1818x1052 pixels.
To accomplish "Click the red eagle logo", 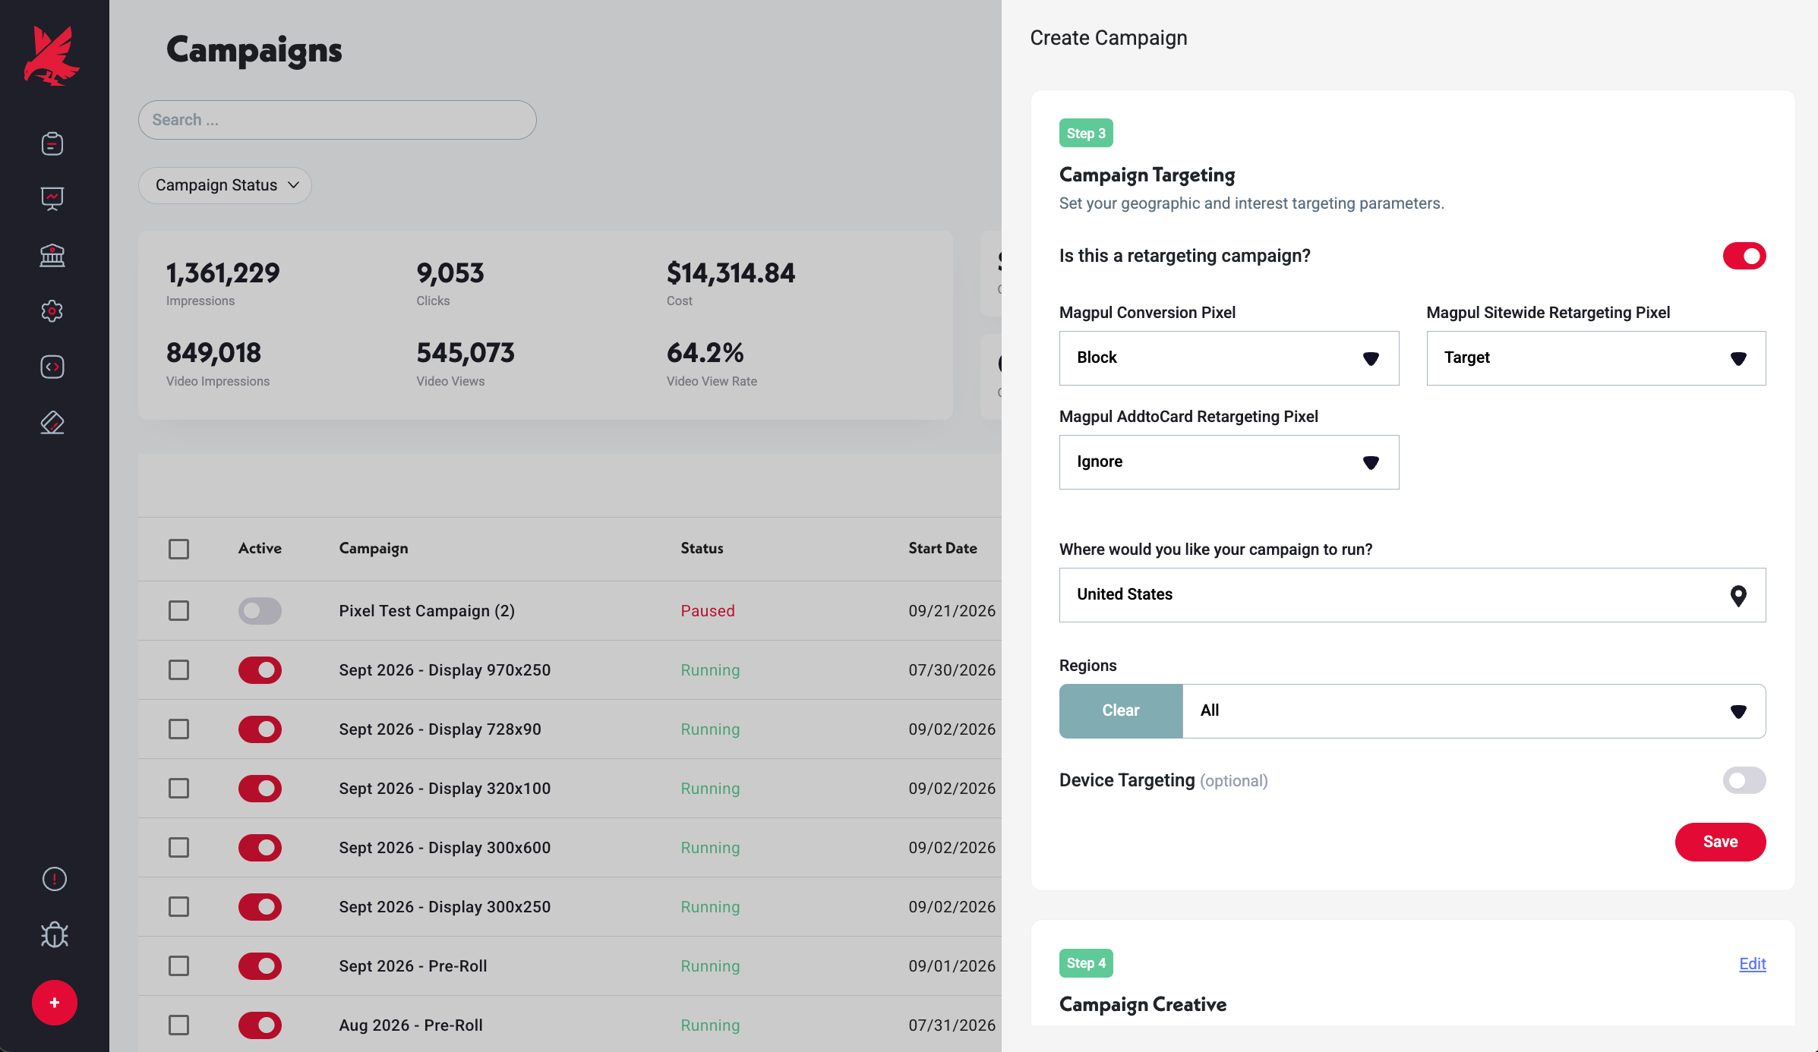I will click(52, 56).
